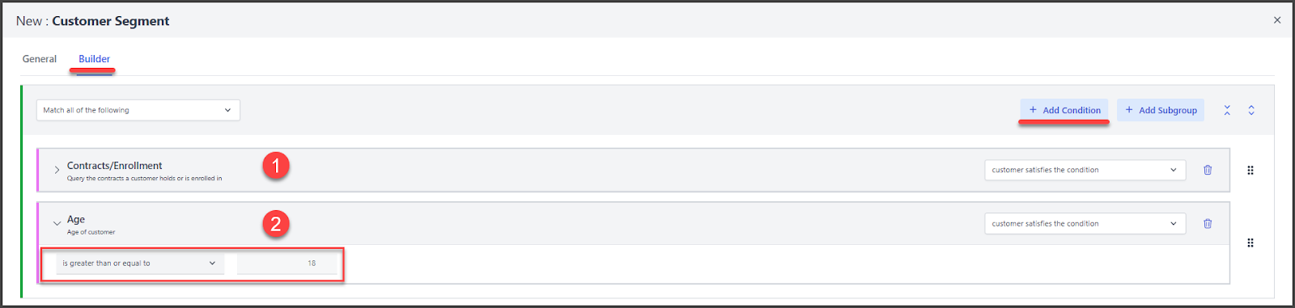Viewport: 1295px width, 308px height.
Task: Grab the Contracts/Enrollment row drag handle
Action: click(1250, 170)
